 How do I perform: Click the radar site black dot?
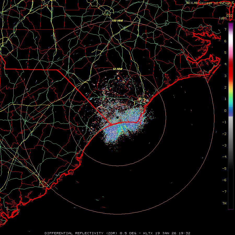[118, 117]
